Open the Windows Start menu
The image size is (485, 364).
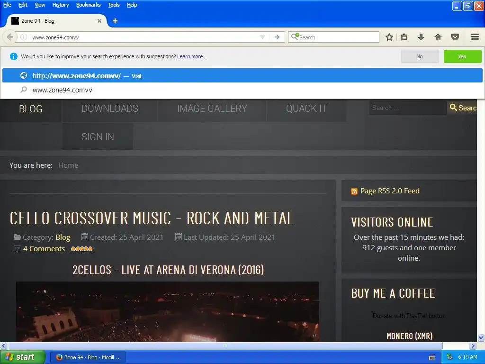point(23,357)
